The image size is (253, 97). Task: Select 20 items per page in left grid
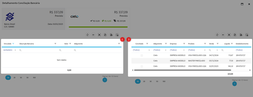point(15,78)
